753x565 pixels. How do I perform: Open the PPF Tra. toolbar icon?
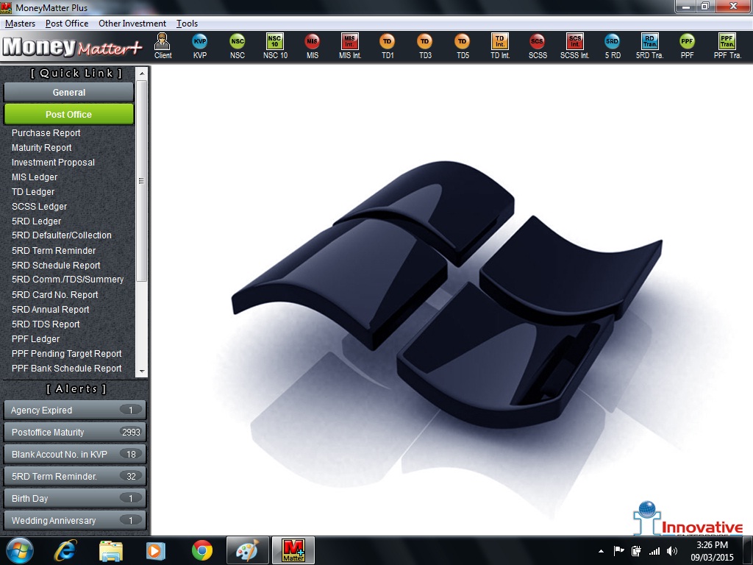tap(727, 46)
